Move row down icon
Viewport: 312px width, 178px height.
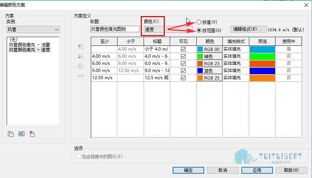[81, 57]
